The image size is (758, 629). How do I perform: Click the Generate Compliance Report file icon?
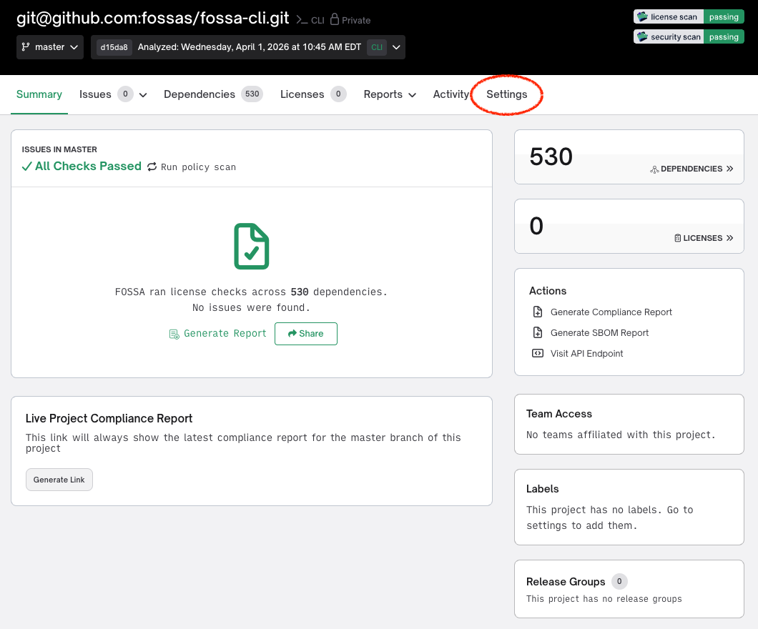point(538,312)
